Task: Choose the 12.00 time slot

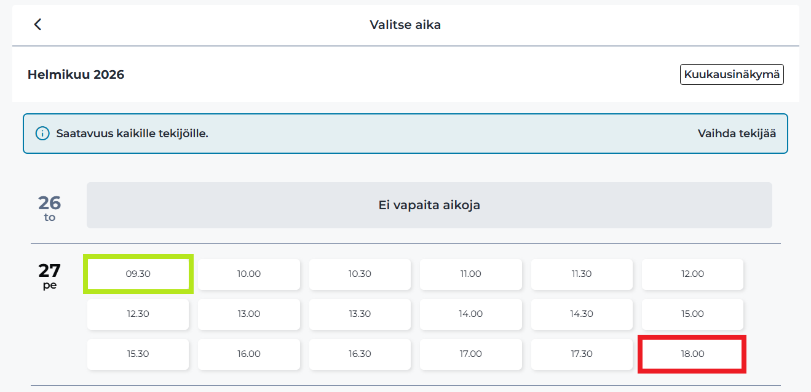Action: (692, 274)
